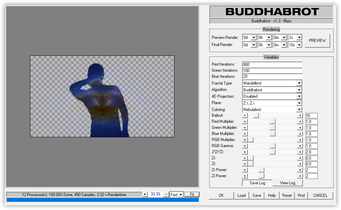Click the Save Log button

[x=257, y=183]
